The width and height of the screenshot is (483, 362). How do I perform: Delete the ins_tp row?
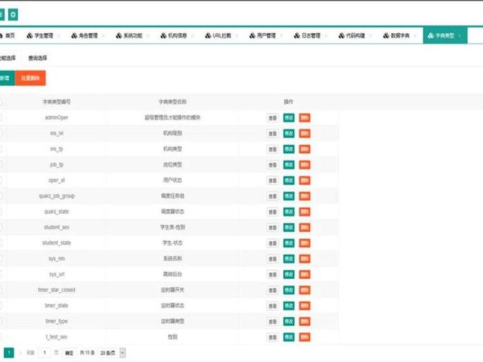305,149
